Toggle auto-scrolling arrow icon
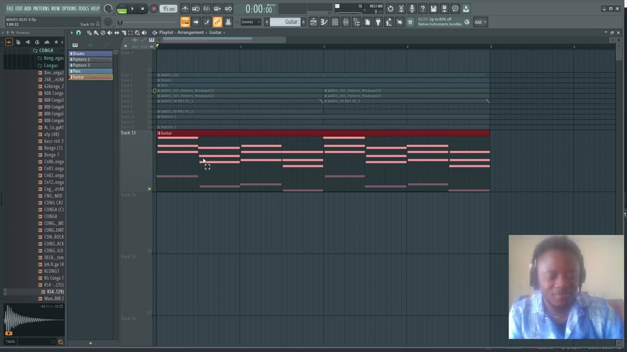627x352 pixels. (195, 22)
